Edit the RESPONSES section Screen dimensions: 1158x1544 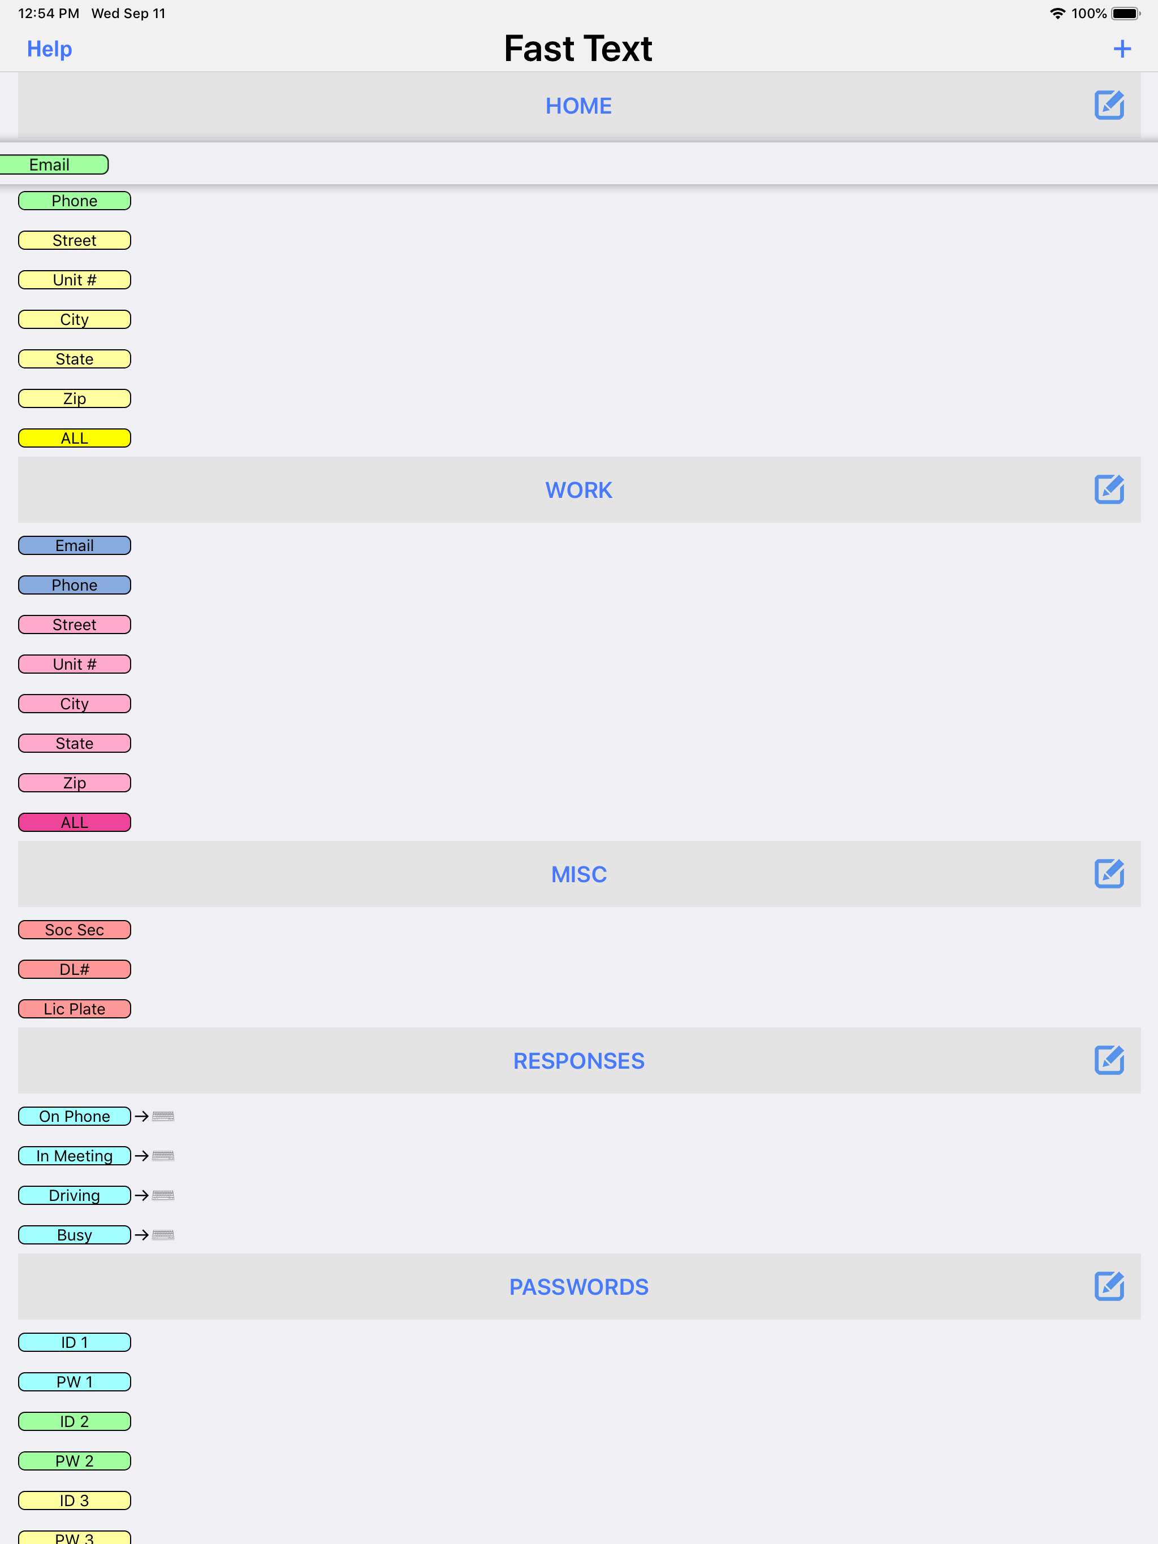point(1110,1060)
